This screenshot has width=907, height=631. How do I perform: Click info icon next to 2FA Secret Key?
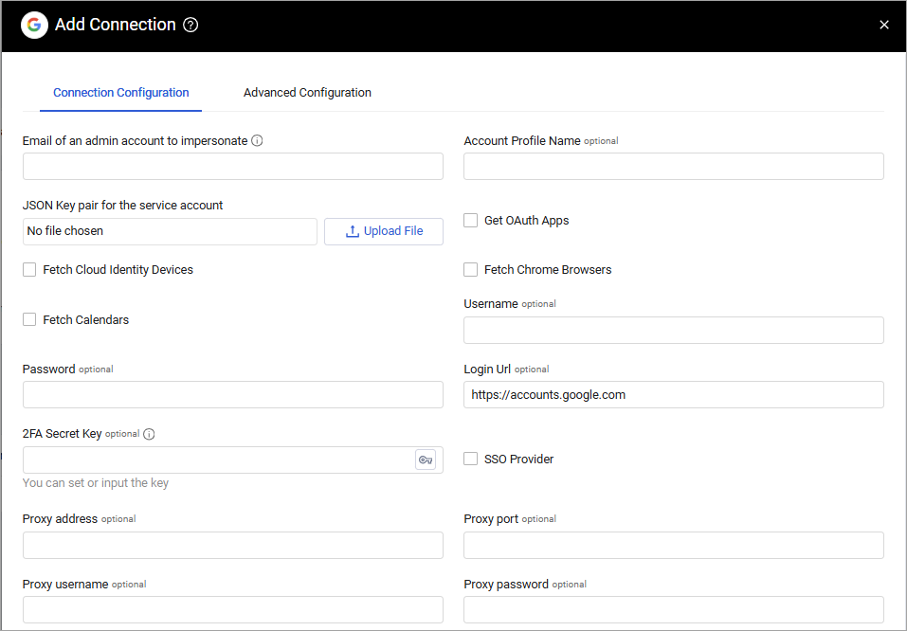point(149,434)
